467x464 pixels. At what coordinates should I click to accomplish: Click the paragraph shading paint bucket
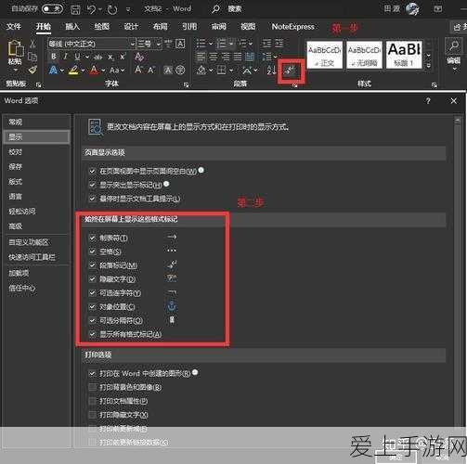(201, 71)
